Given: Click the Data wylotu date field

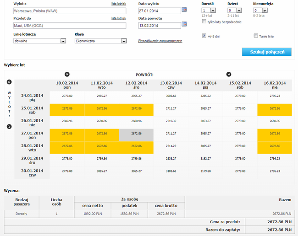Looking at the screenshot, I should click(160, 11).
